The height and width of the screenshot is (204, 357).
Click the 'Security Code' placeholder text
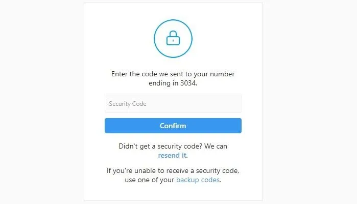point(128,104)
